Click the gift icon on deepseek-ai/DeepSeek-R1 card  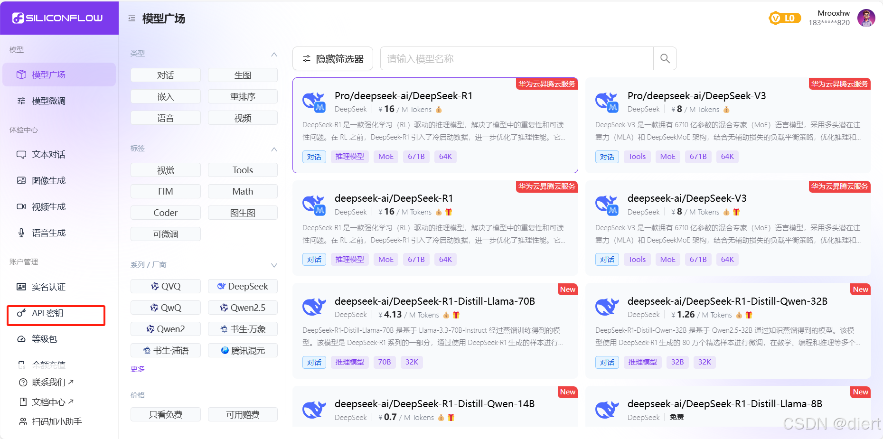tap(449, 212)
